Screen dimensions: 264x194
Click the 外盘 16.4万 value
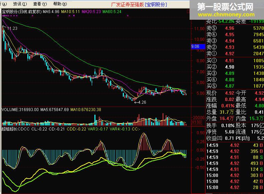[227, 119]
